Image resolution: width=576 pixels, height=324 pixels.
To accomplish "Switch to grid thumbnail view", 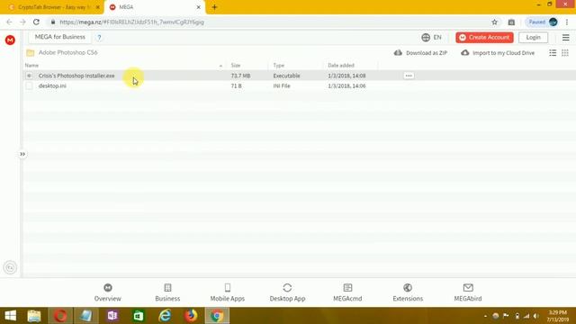I will pyautogui.click(x=565, y=53).
